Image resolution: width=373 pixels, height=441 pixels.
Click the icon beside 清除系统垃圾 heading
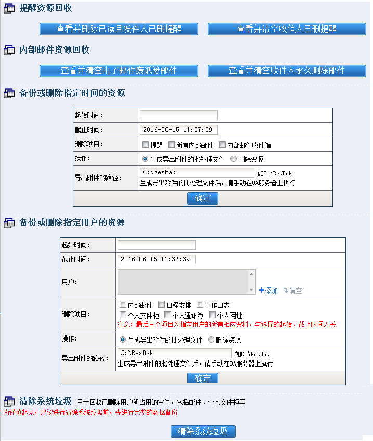9,401
